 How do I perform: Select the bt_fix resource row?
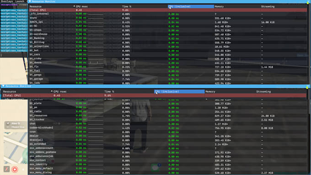[x=167, y=67]
